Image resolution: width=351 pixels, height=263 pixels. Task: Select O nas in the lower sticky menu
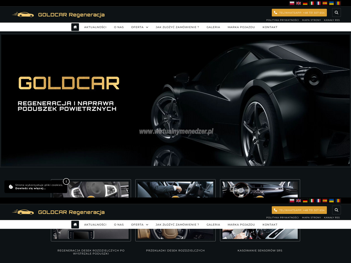pyautogui.click(x=119, y=225)
